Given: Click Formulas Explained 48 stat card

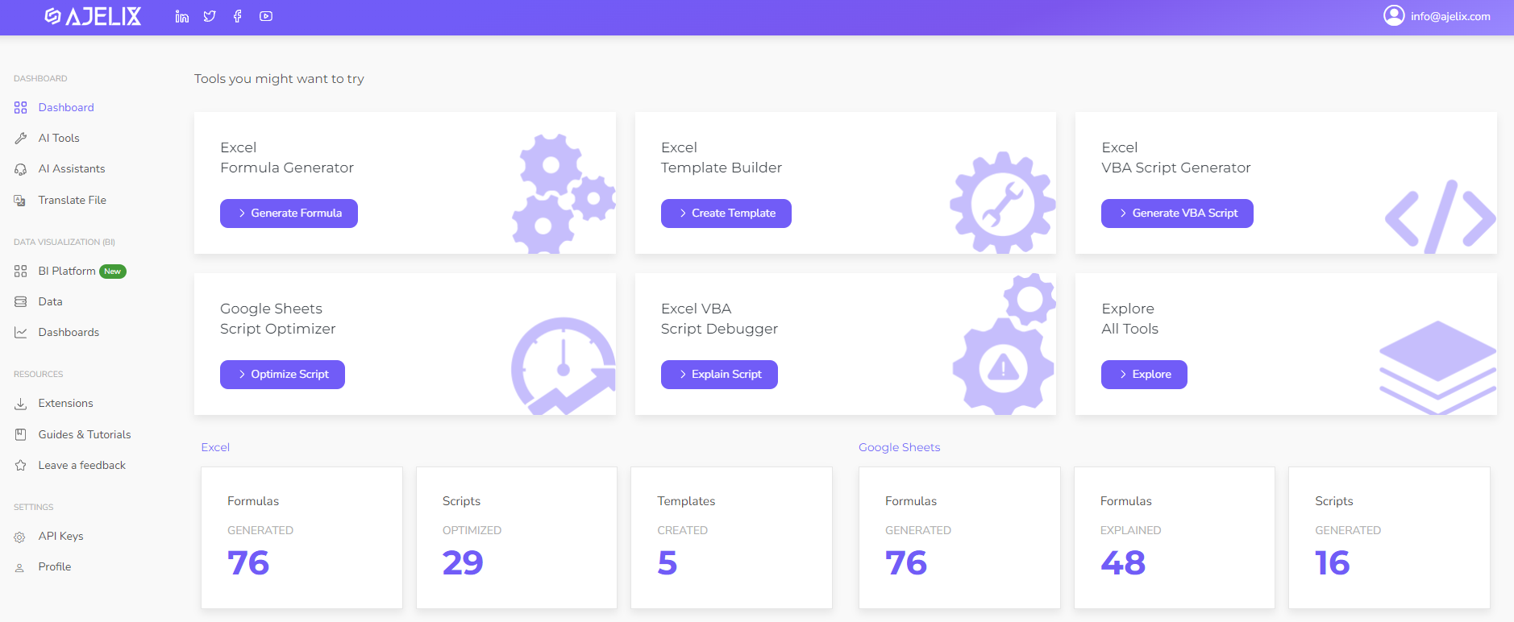Looking at the screenshot, I should (1175, 537).
